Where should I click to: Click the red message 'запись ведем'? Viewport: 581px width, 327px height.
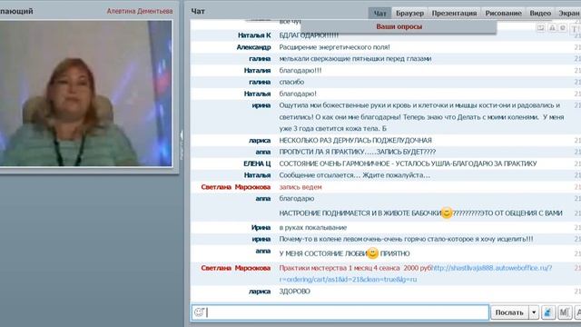pos(300,187)
